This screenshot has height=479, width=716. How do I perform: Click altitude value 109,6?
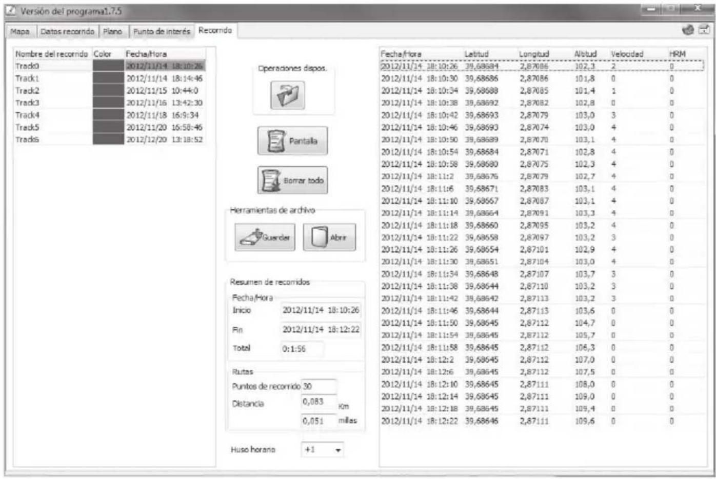click(x=585, y=421)
